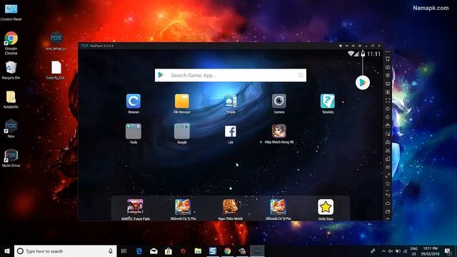Open Windows notification center
457x257 pixels.
(x=448, y=251)
